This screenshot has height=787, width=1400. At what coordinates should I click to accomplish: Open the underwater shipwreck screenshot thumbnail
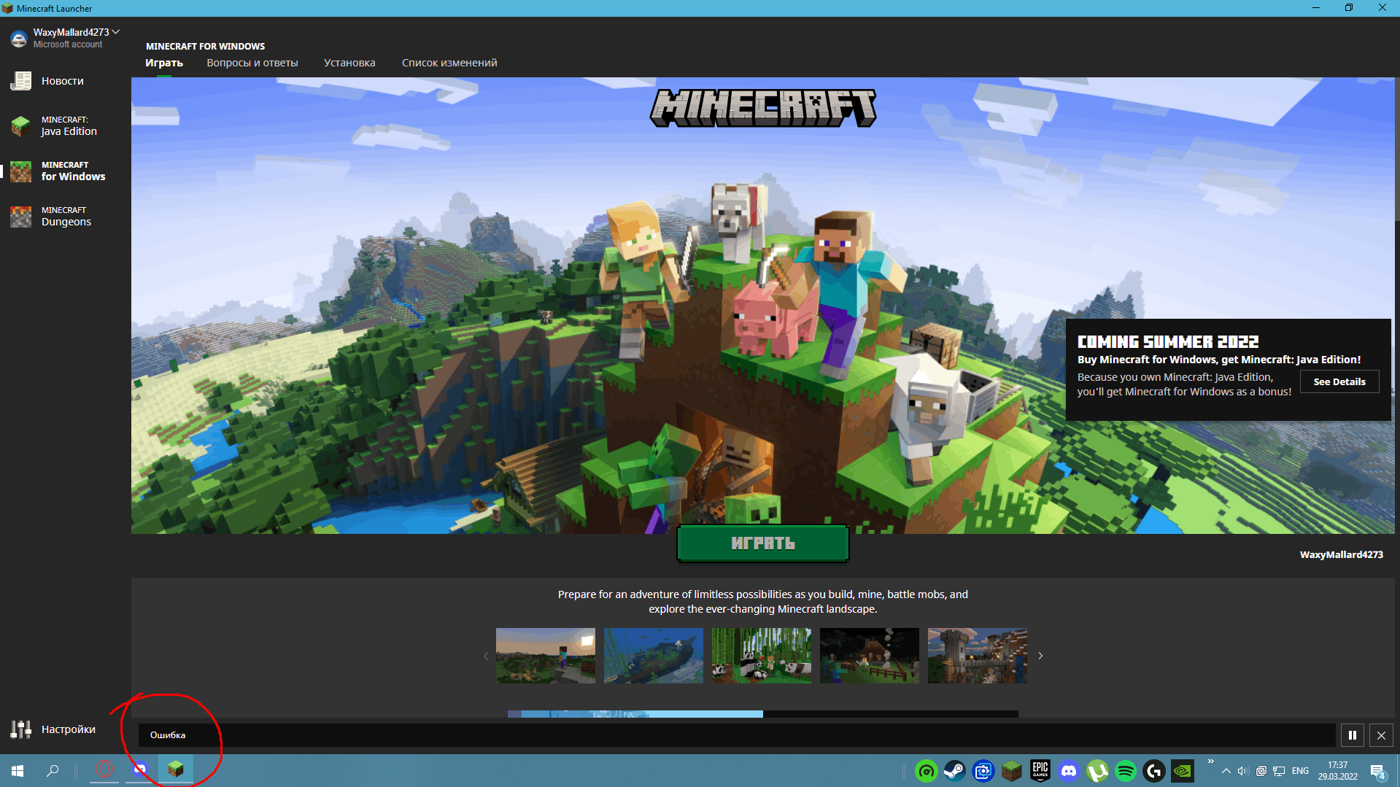tap(654, 656)
